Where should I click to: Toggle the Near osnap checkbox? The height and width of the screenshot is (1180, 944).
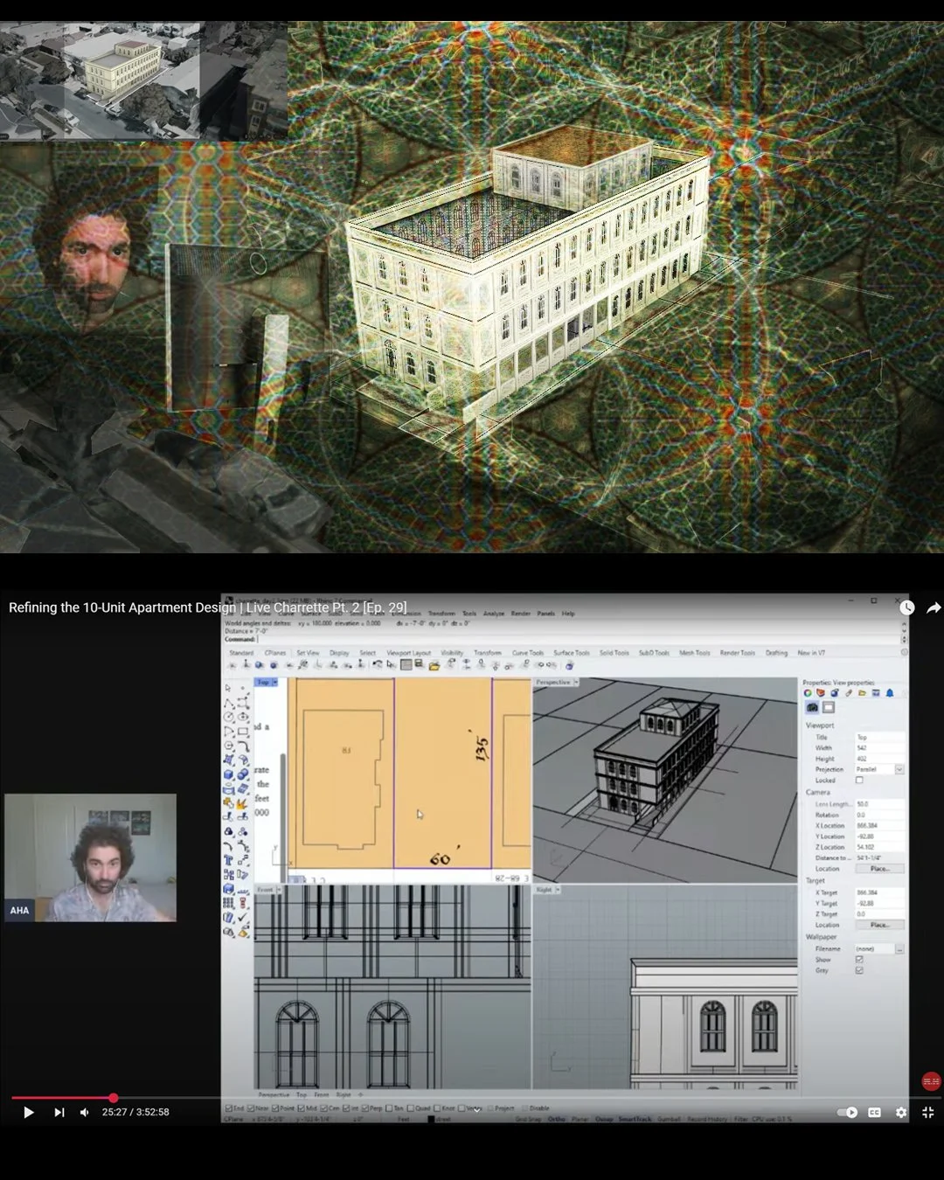[x=250, y=1108]
